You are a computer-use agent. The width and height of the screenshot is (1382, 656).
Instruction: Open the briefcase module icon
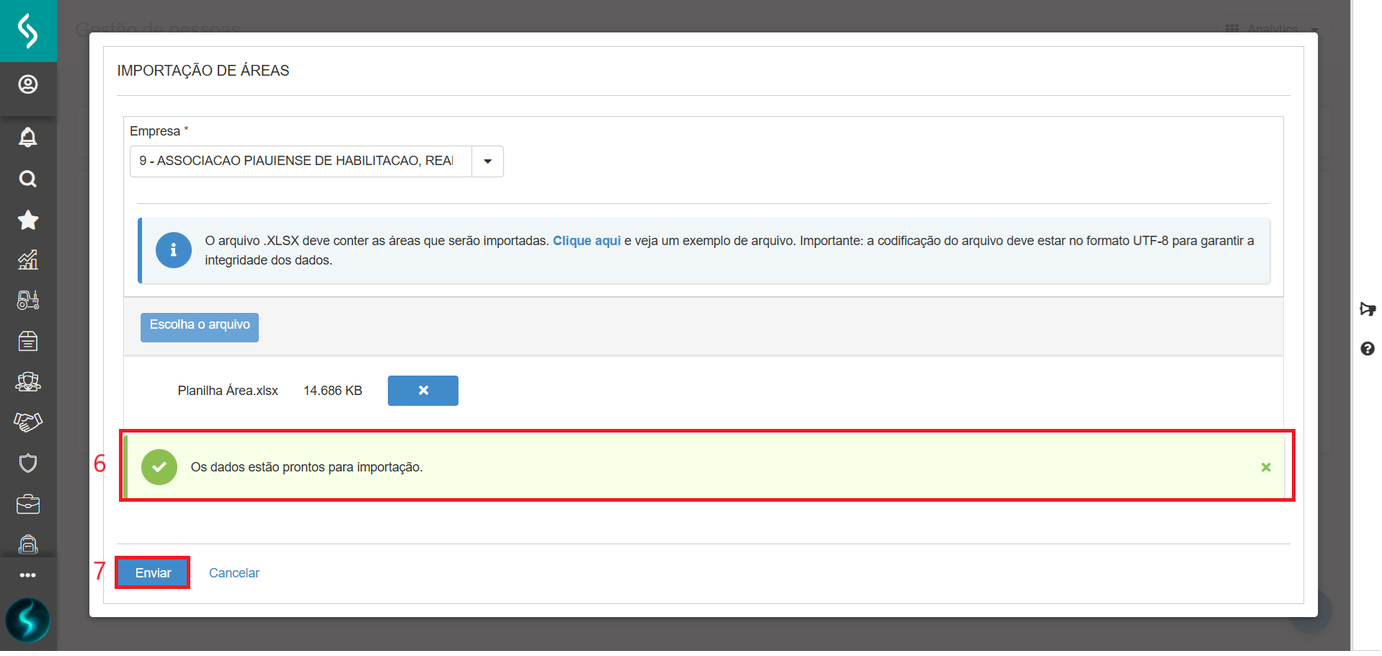pyautogui.click(x=28, y=504)
